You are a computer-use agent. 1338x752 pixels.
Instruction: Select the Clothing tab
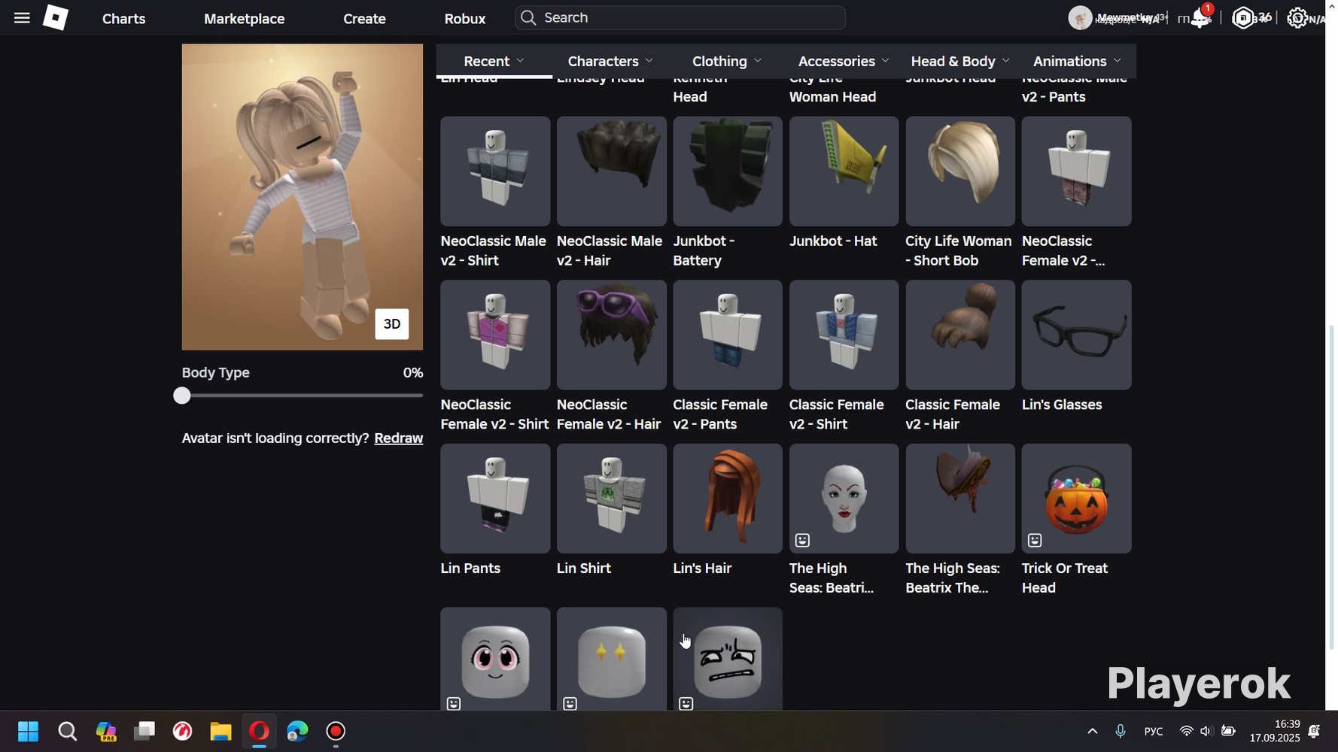point(727,61)
